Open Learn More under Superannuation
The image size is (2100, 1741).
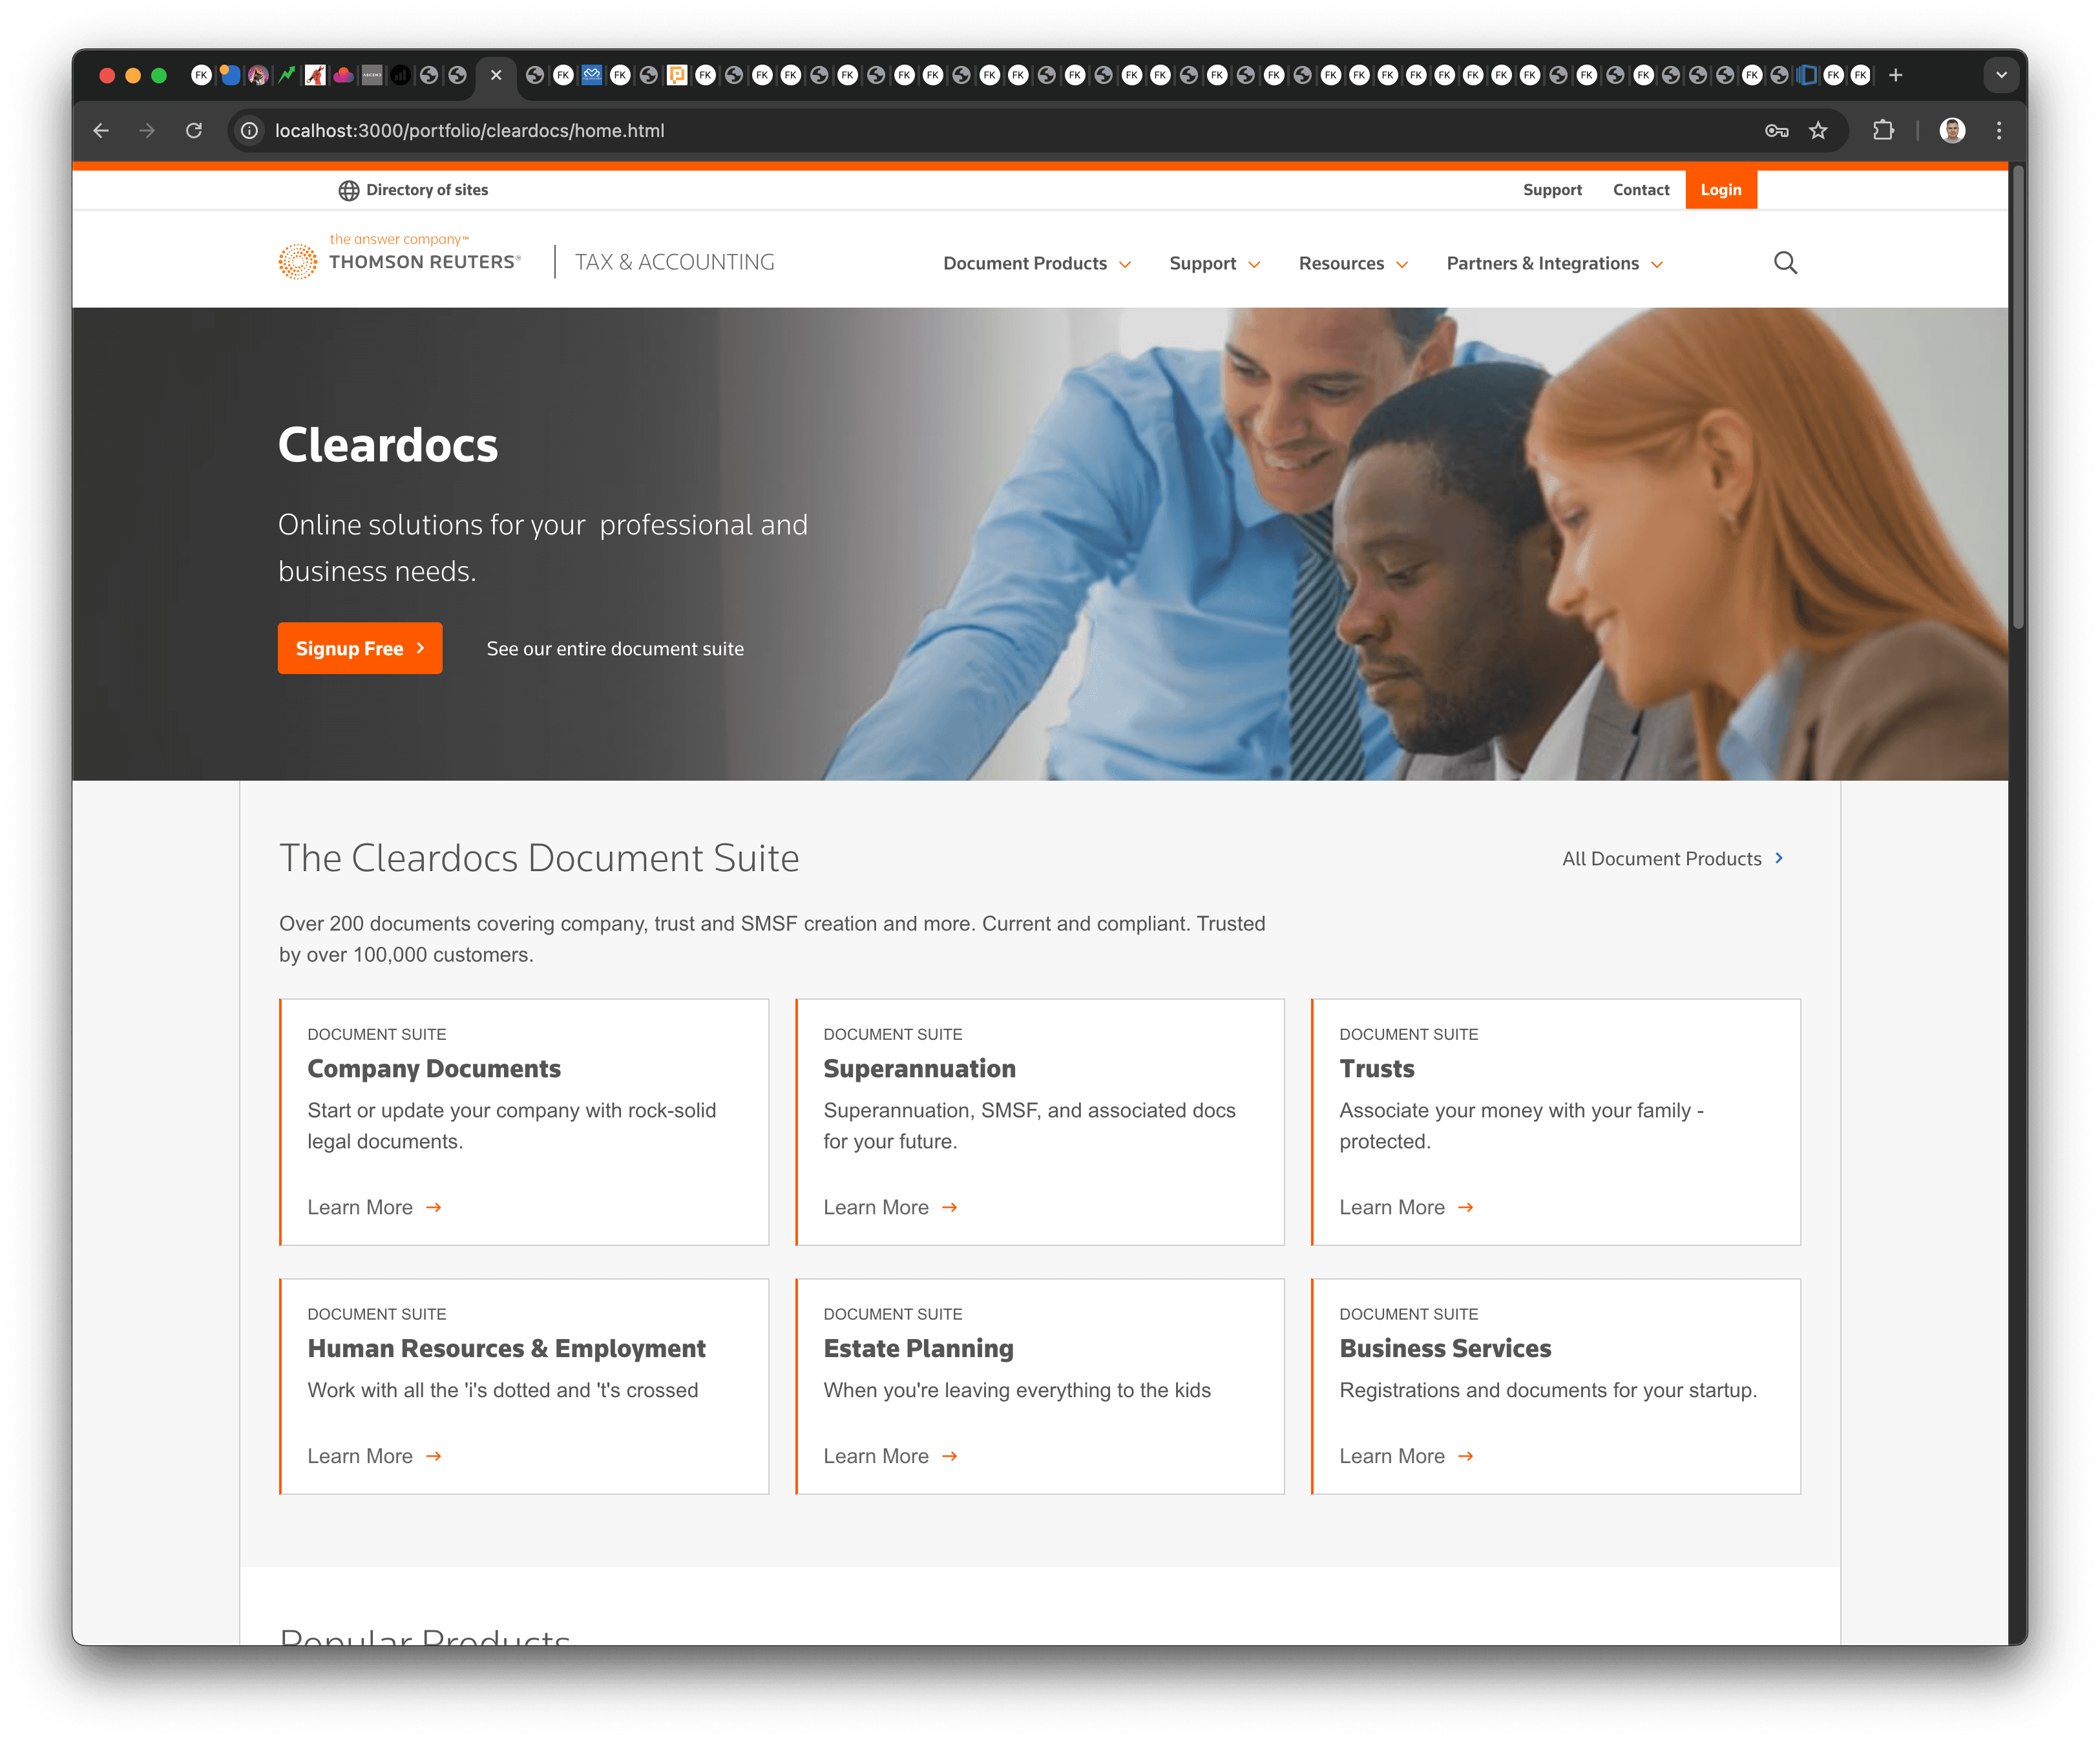pyautogui.click(x=891, y=1207)
